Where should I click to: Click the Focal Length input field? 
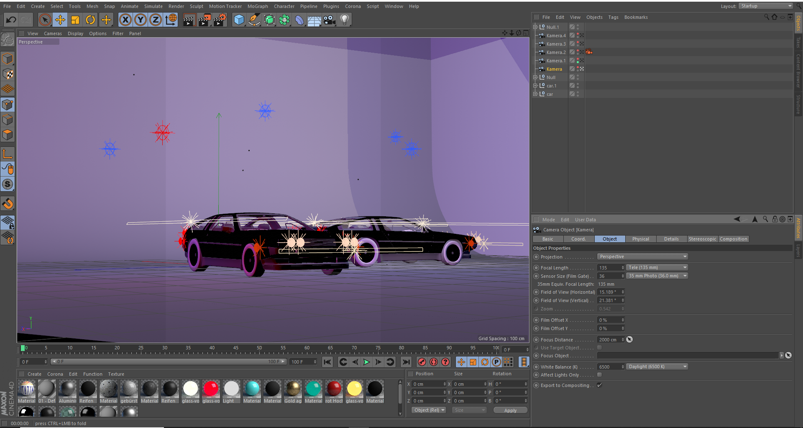609,267
